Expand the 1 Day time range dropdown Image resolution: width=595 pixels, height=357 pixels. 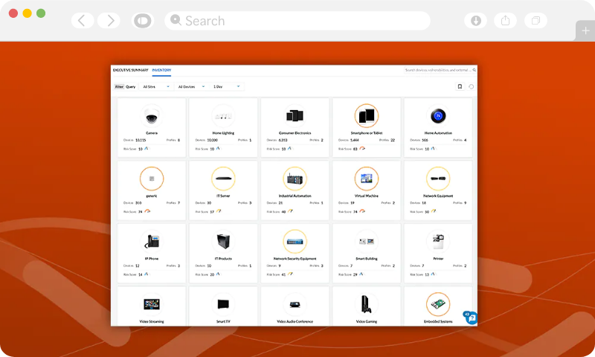click(227, 86)
